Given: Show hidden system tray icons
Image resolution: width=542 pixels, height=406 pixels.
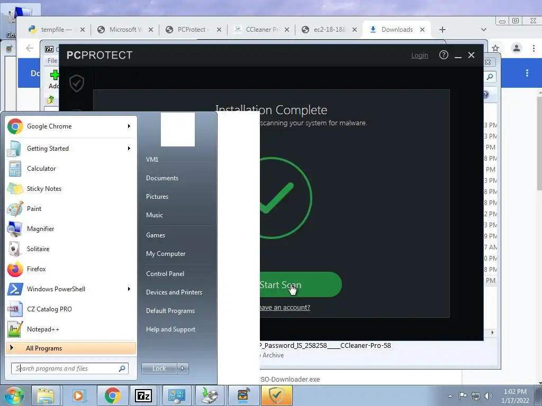Looking at the screenshot, I should point(450,396).
